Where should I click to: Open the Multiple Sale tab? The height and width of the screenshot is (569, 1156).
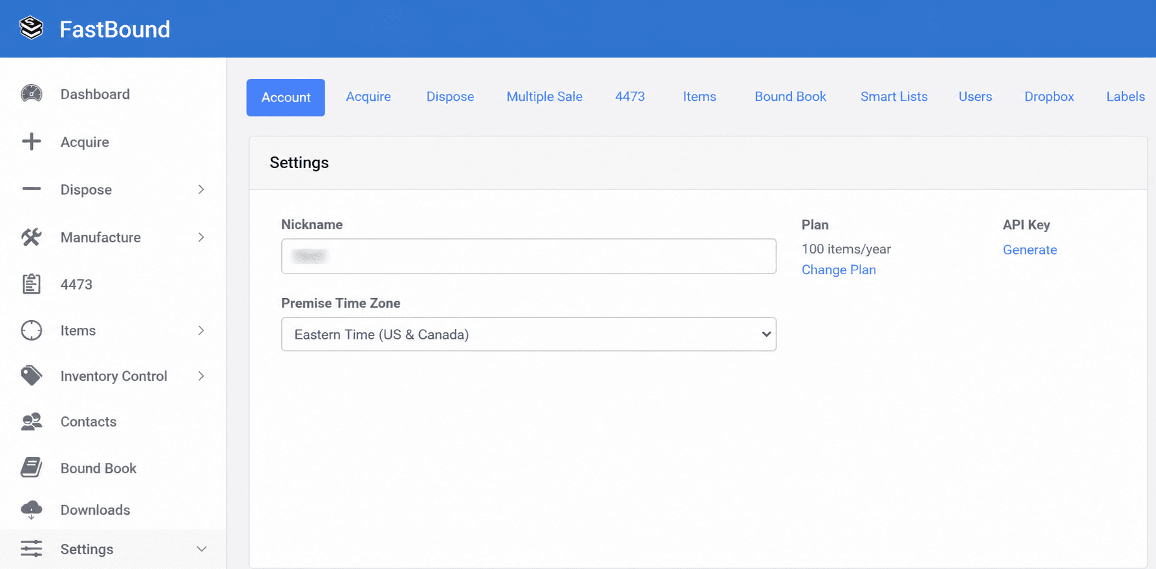click(544, 96)
